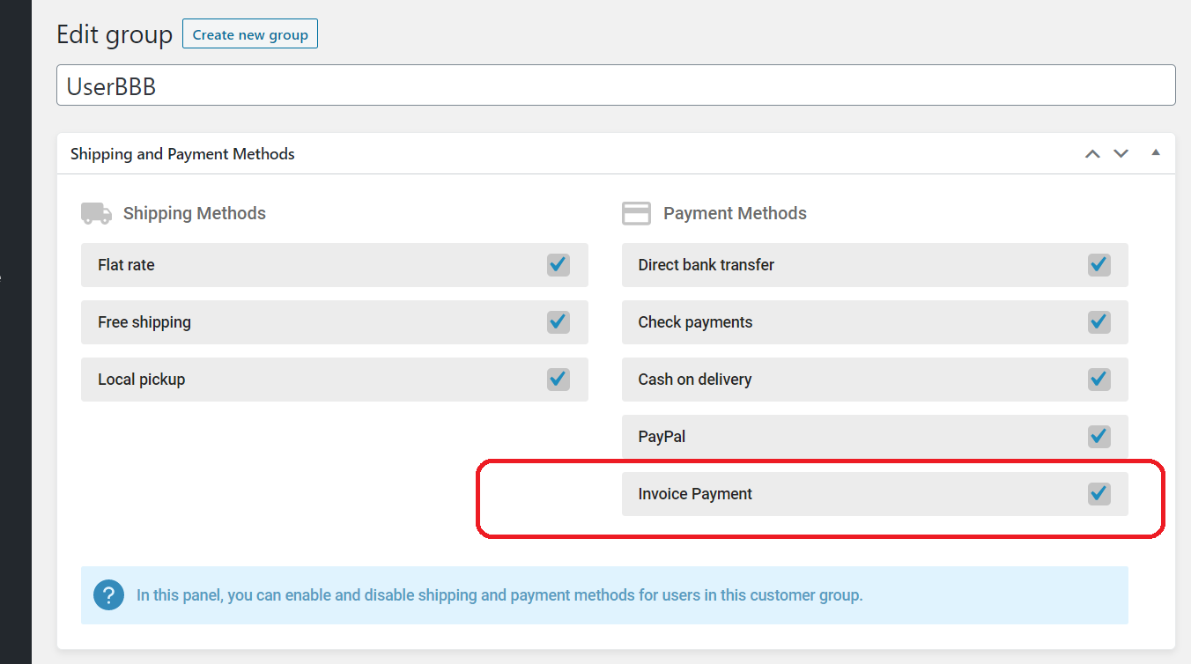This screenshot has width=1191, height=664.
Task: Toggle the Local pickup checkbox
Action: pos(559,380)
